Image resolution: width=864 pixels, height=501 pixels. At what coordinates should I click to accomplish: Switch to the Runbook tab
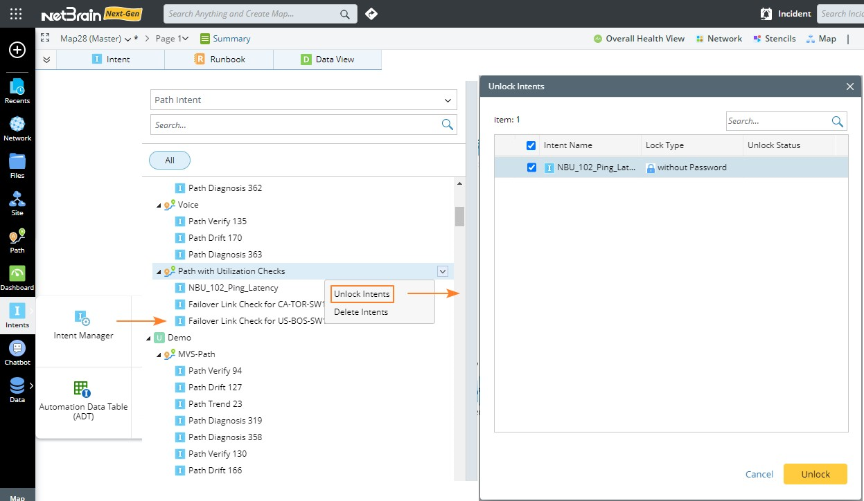(220, 60)
